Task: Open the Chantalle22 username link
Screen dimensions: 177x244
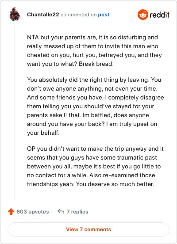Action: (x=43, y=15)
